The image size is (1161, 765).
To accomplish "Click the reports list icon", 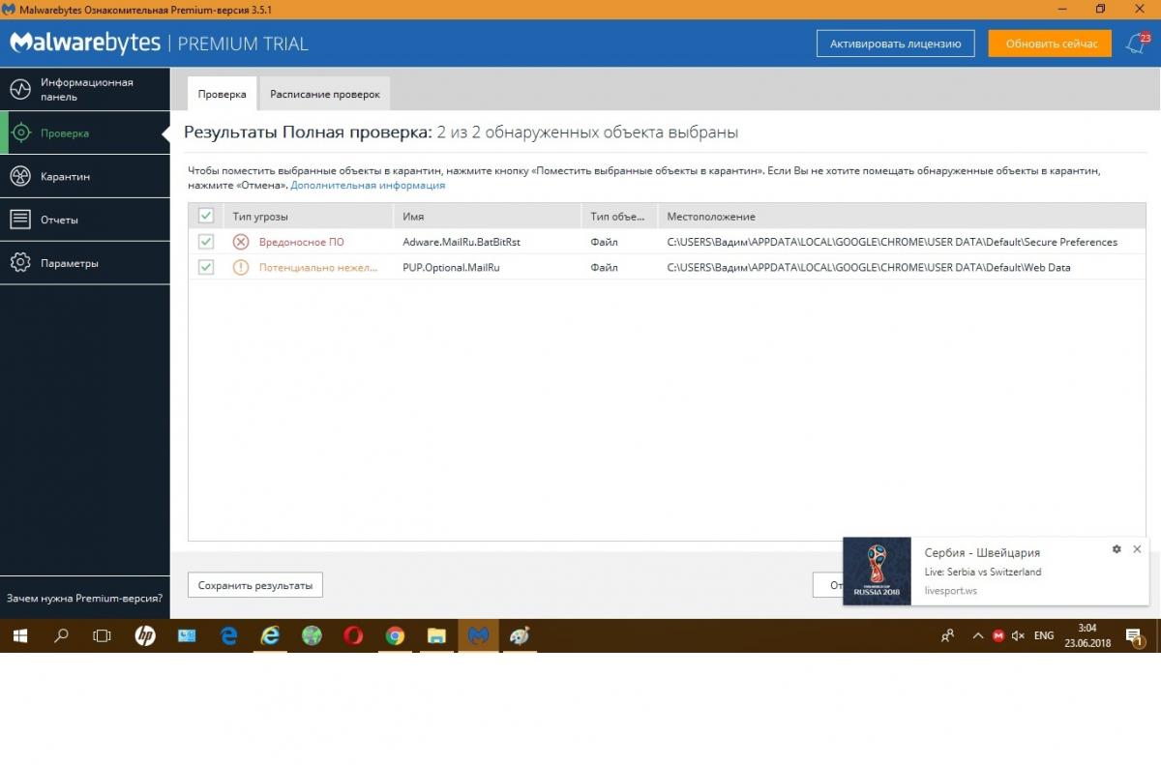I will click(20, 220).
